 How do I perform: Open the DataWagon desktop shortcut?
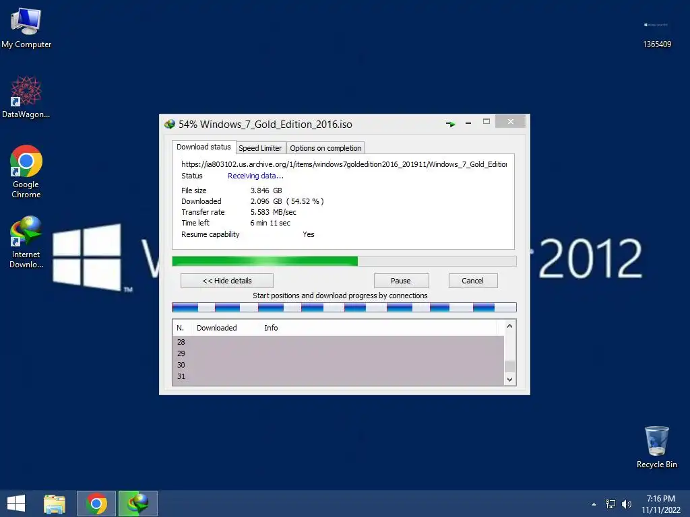[26, 97]
